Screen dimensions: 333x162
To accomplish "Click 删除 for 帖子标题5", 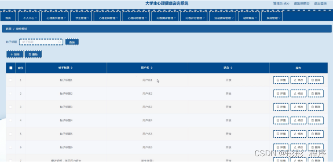I will (315, 134).
